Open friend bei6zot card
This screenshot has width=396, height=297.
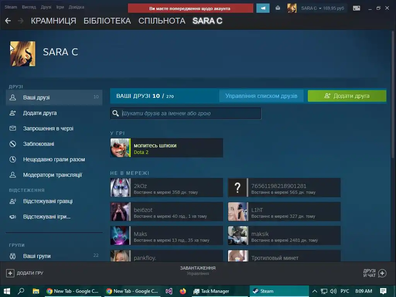167,212
